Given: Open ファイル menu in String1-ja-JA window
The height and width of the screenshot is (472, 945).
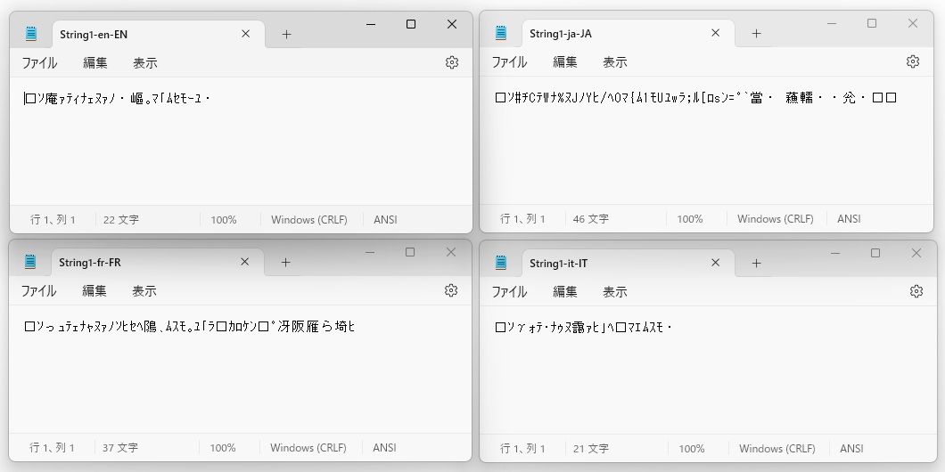Looking at the screenshot, I should point(509,62).
